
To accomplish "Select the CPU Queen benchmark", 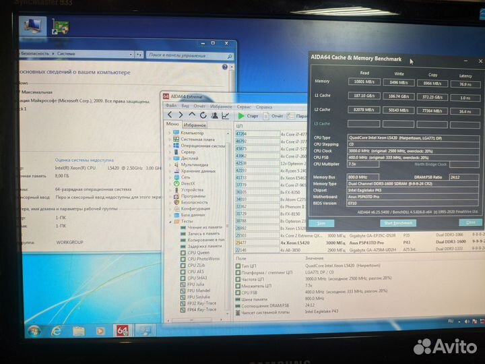I will [x=198, y=253].
